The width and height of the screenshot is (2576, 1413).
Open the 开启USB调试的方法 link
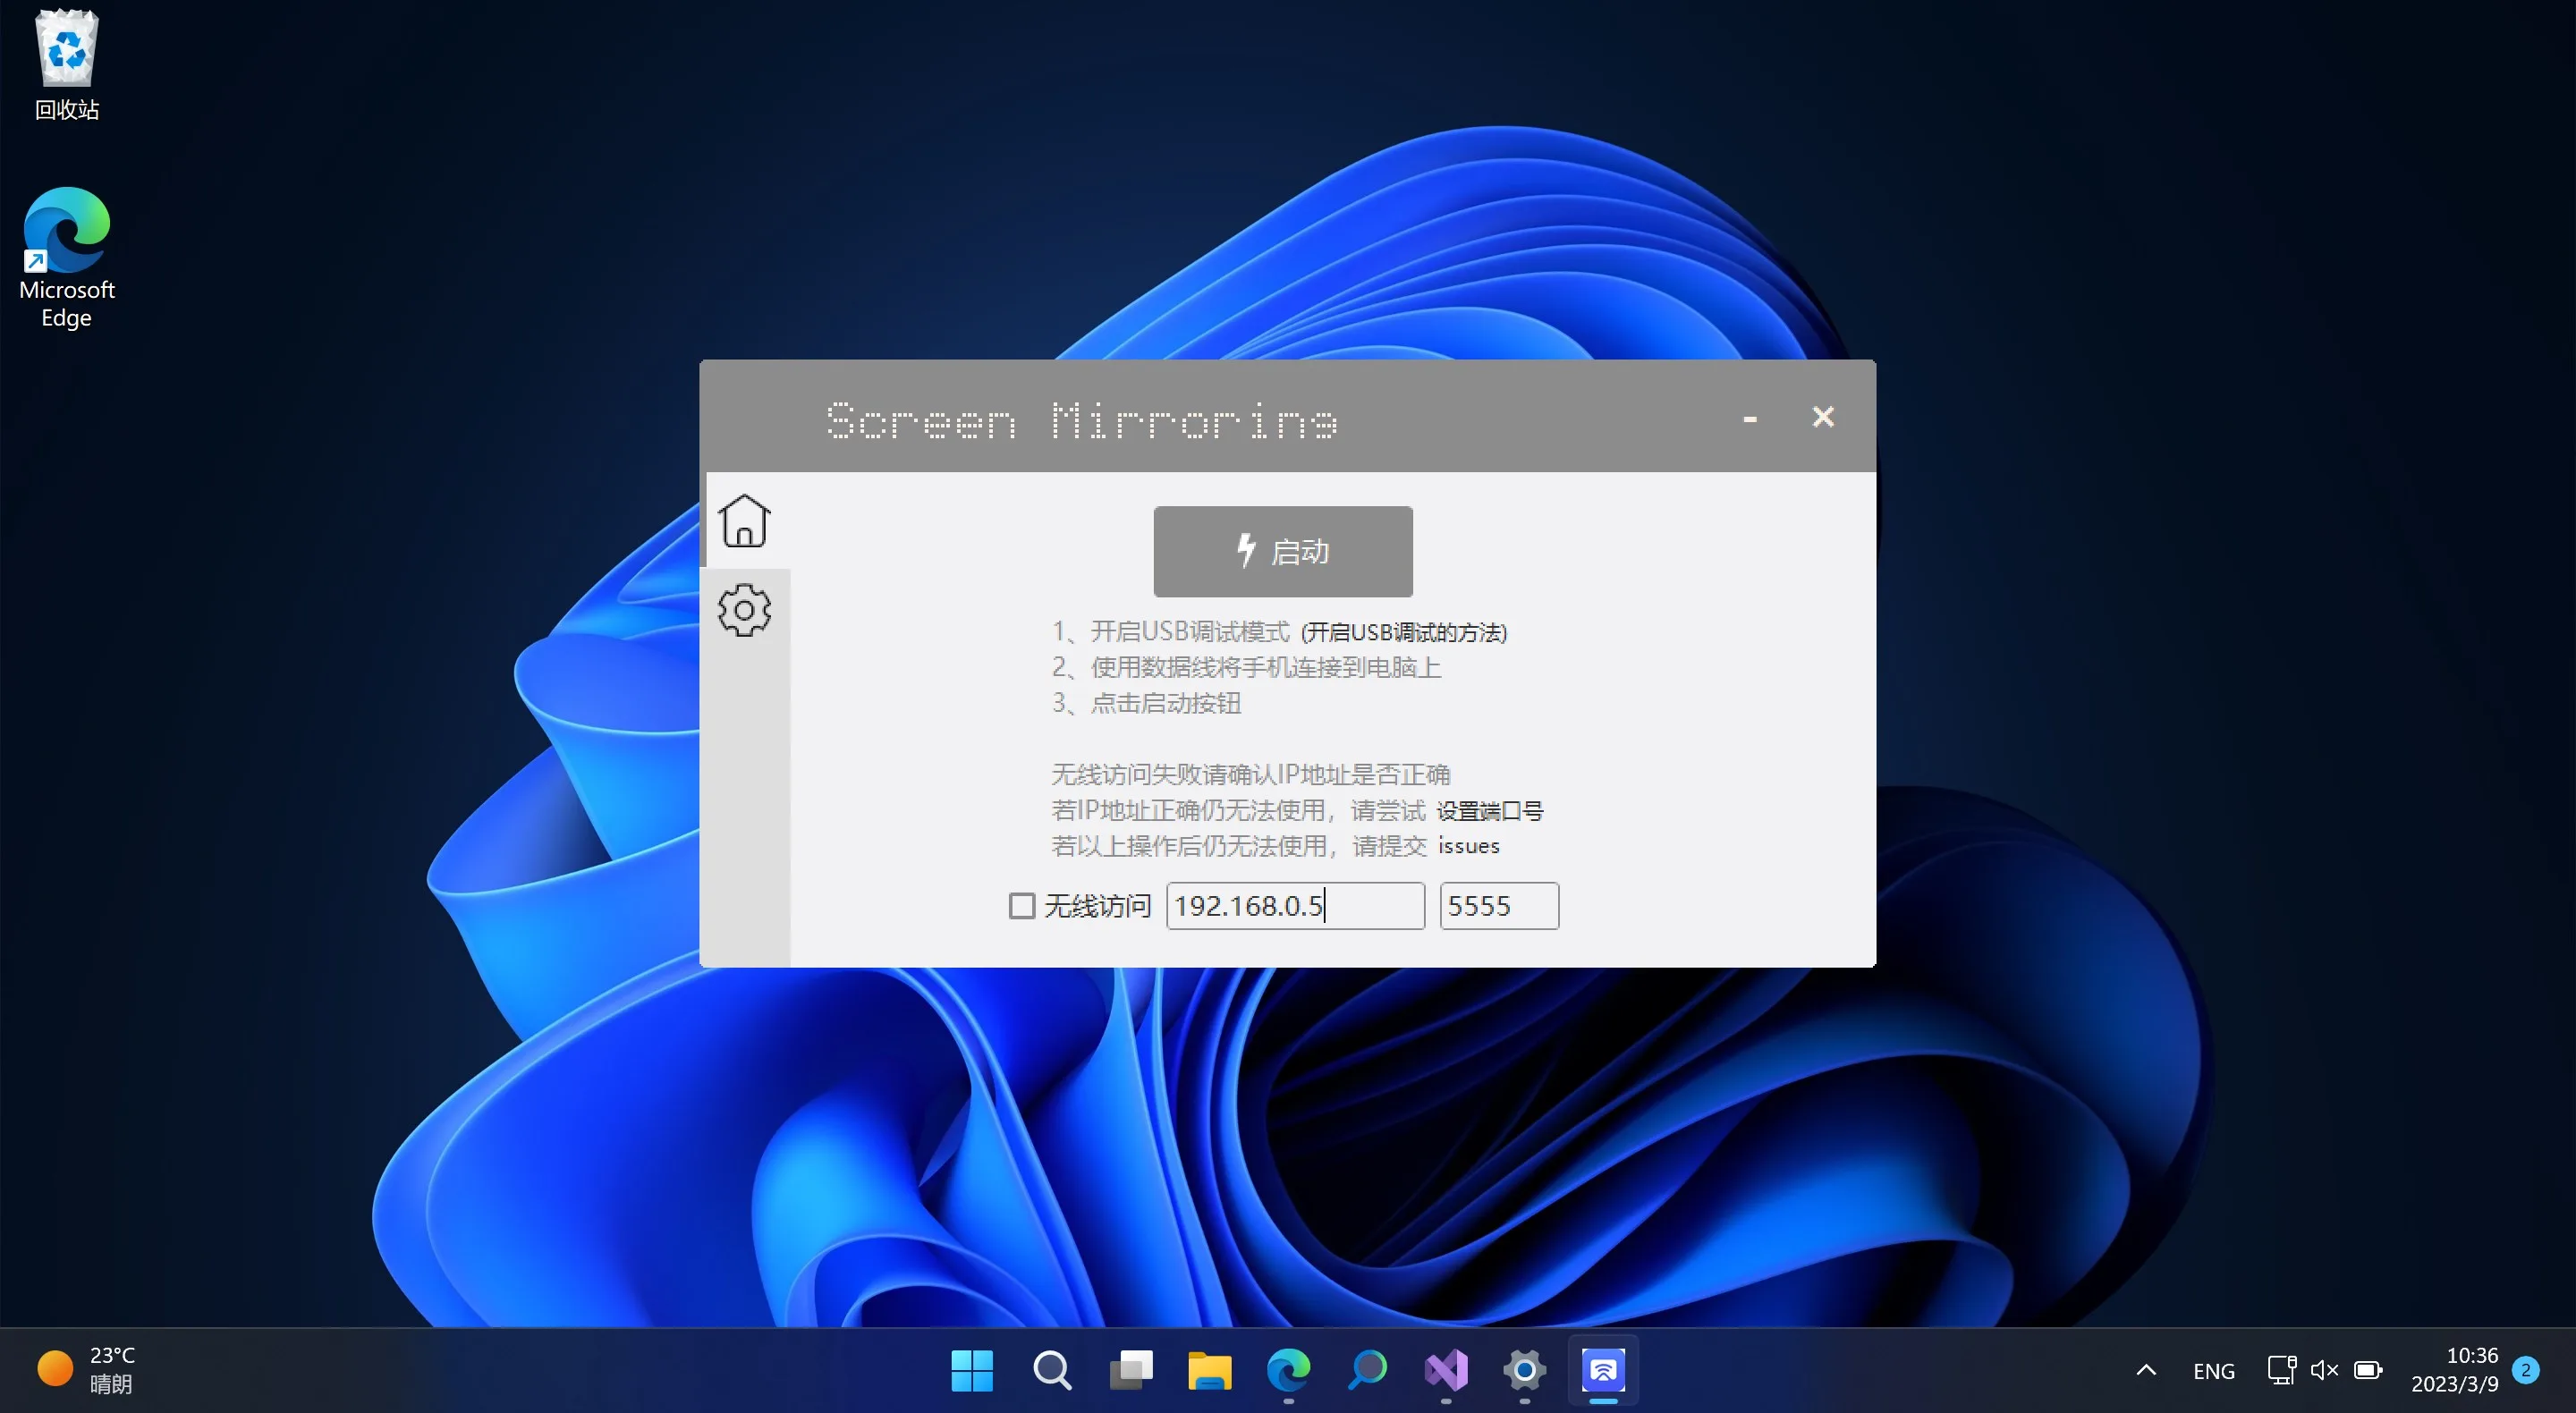point(1404,632)
